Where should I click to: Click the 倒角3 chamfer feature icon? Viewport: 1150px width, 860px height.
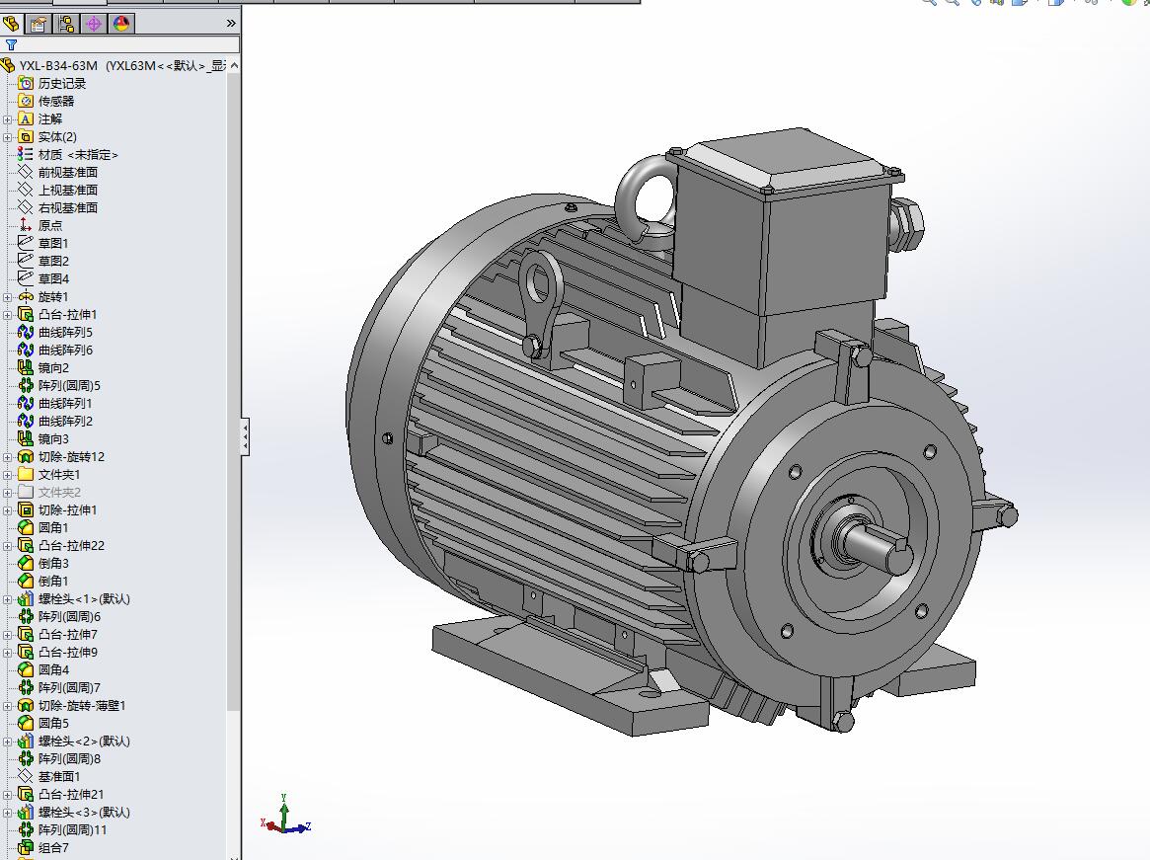coord(26,563)
